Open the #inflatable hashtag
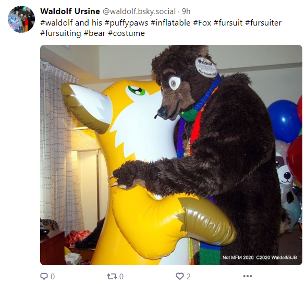The height and width of the screenshot is (284, 306). pos(170,23)
